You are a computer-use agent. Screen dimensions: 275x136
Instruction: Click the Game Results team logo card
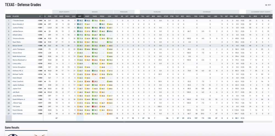pyautogui.click(x=26, y=134)
